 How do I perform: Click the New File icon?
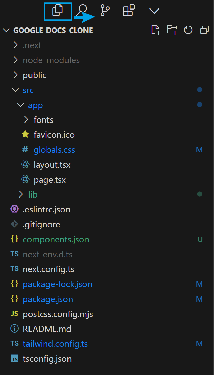(x=156, y=30)
